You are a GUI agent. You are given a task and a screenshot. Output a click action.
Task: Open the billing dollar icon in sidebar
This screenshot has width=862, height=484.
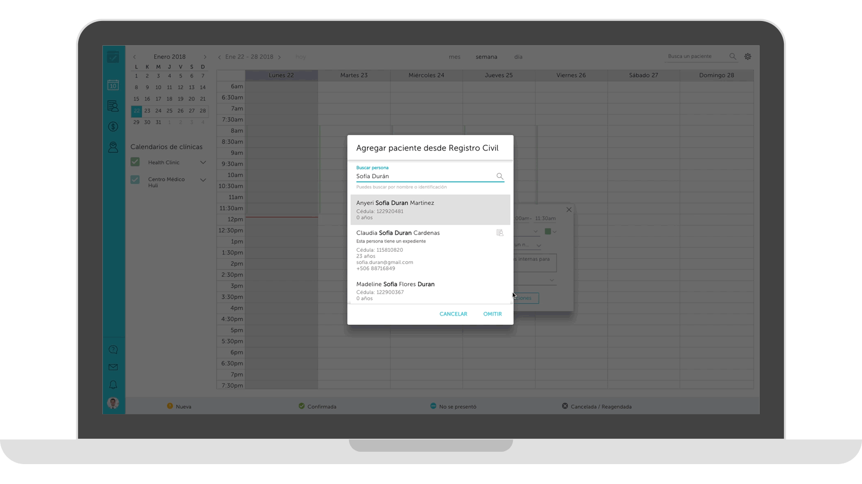113,126
